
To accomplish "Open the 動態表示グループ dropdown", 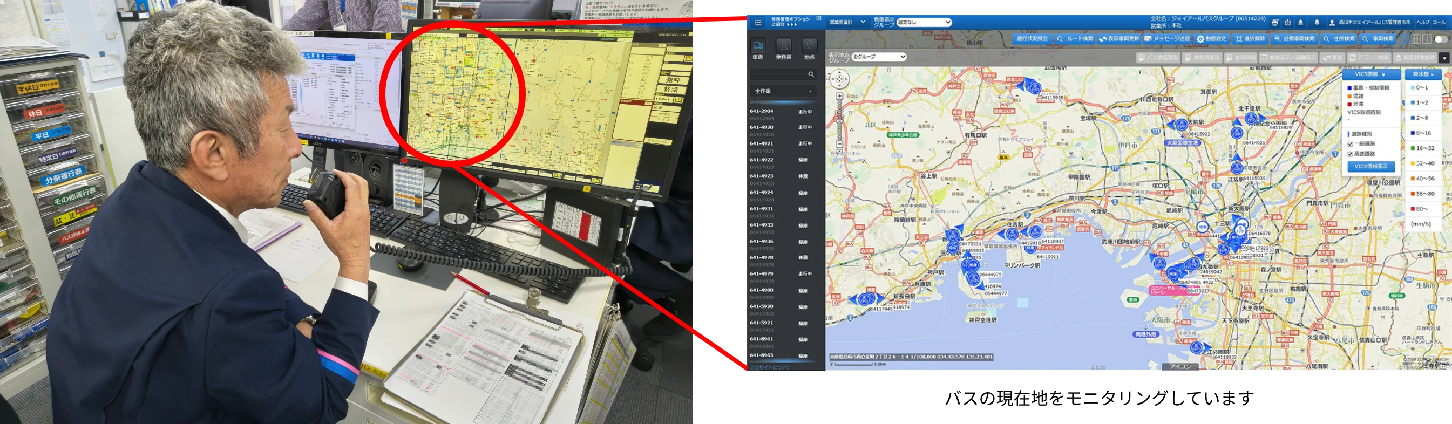I will coord(925,23).
